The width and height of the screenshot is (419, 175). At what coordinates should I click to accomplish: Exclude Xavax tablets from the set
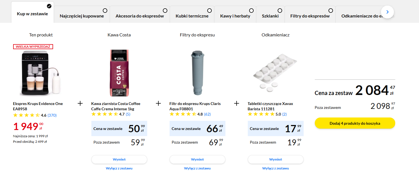[x=275, y=168]
